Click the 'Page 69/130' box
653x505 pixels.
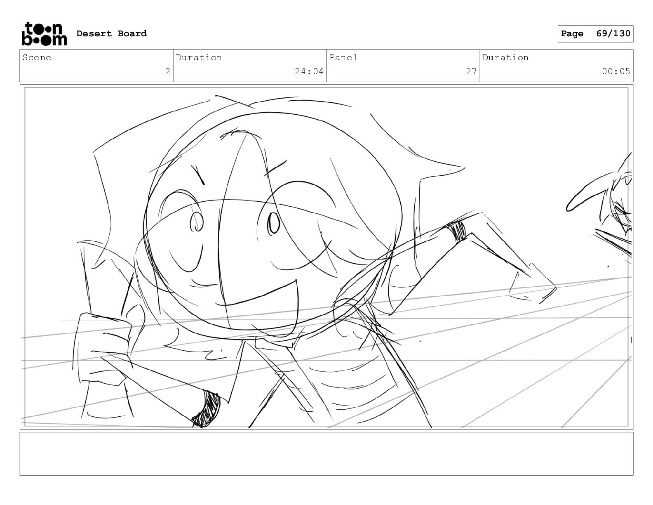pyautogui.click(x=595, y=34)
